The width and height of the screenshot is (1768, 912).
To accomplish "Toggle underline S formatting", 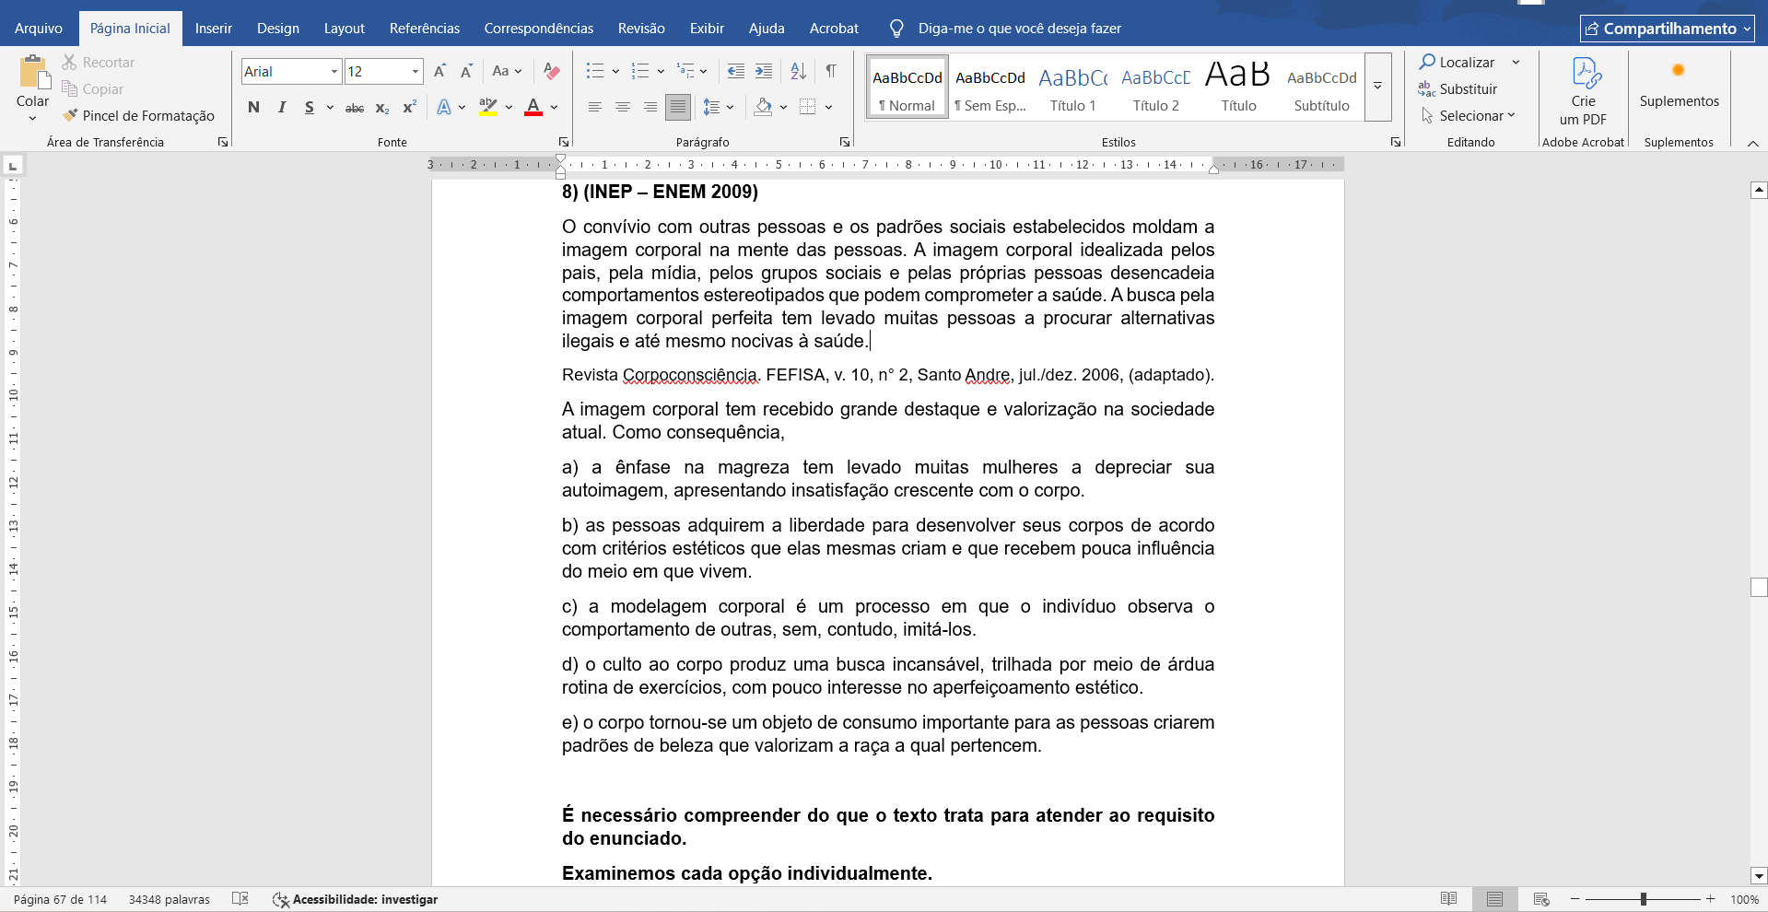I will (x=310, y=108).
